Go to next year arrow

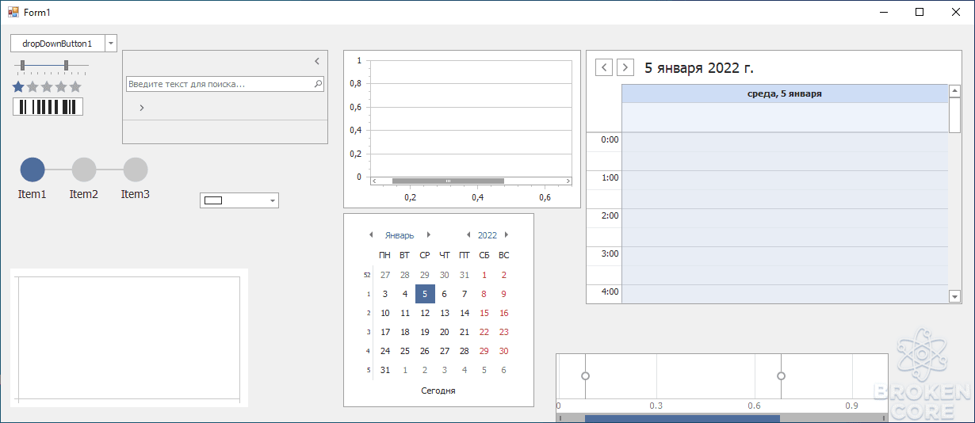click(507, 235)
